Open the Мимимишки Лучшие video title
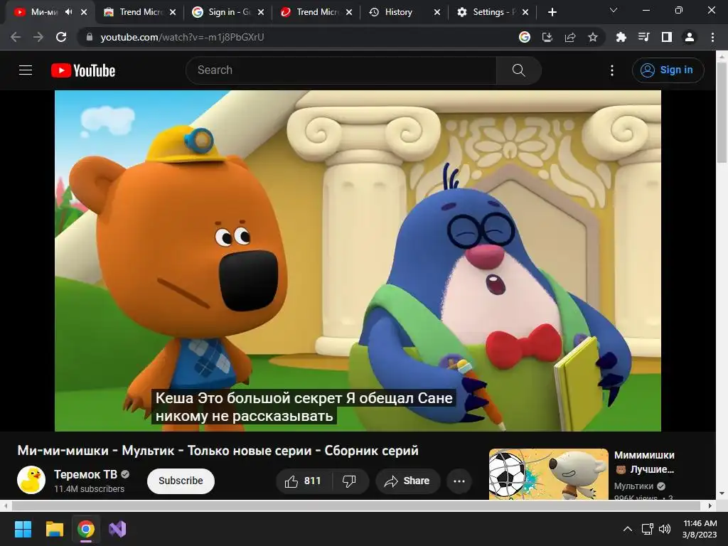This screenshot has width=728, height=546. [x=644, y=462]
